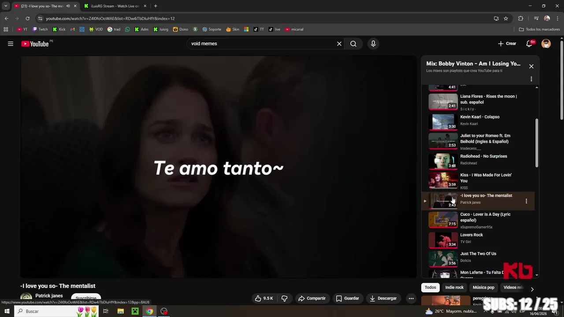The image size is (564, 317).
Task: Open the notifications bell
Action: pos(530,44)
